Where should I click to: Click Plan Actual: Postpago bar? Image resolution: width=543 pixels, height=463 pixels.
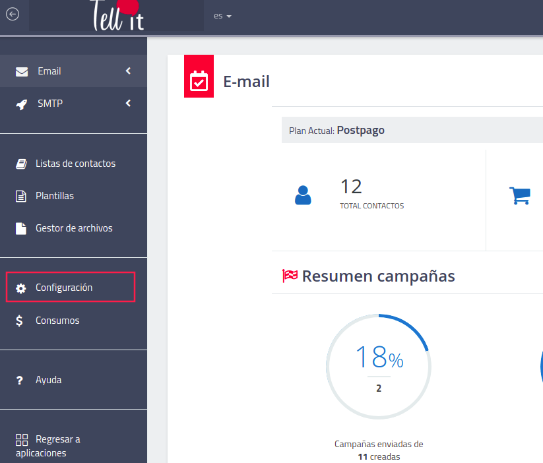[x=412, y=130]
